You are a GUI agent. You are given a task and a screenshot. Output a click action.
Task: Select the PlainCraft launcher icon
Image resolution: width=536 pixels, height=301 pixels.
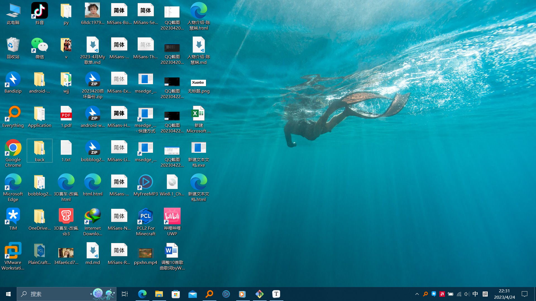(39, 254)
